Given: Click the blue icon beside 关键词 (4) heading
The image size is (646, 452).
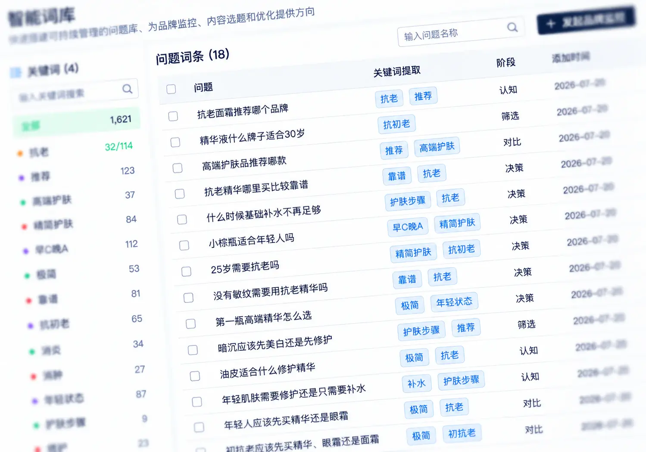Looking at the screenshot, I should (16, 72).
